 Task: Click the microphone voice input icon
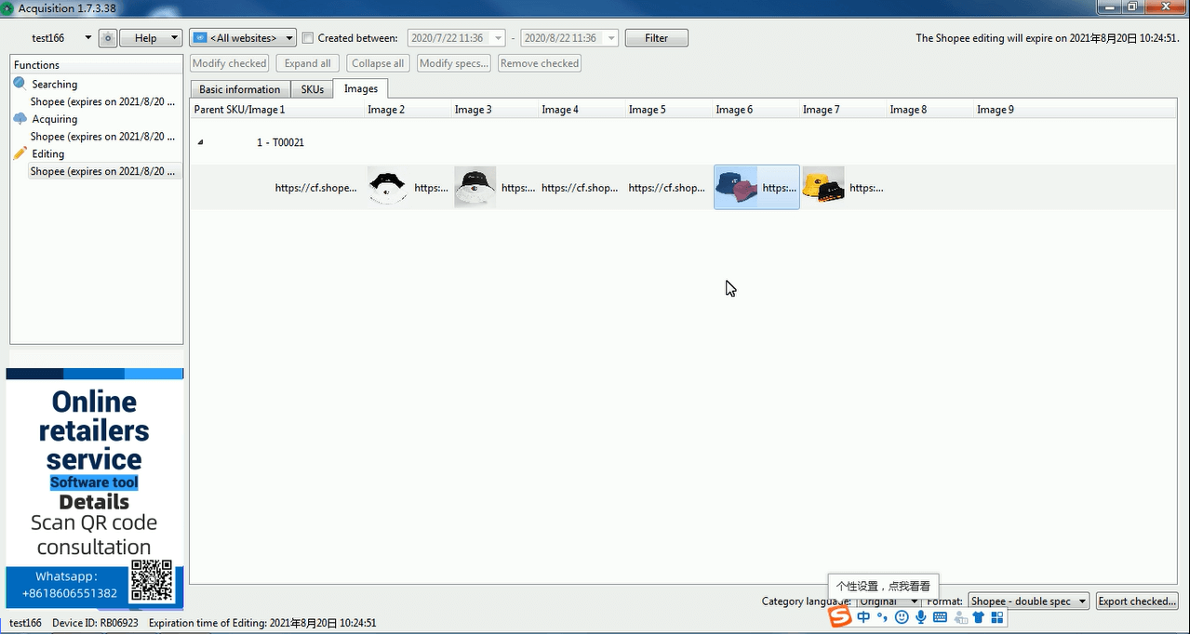click(x=921, y=617)
